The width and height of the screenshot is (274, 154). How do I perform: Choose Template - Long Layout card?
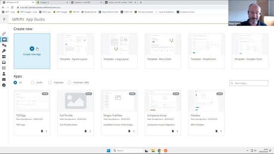(x=119, y=51)
